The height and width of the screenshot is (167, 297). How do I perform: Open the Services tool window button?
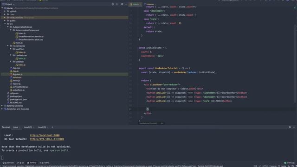click(8, 163)
